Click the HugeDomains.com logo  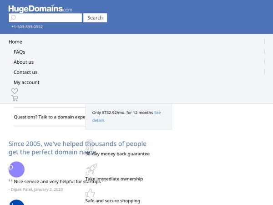(x=40, y=8)
